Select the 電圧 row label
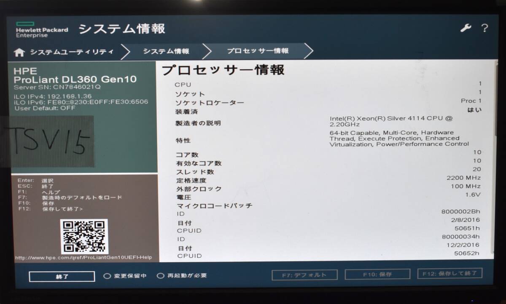506x304 pixels. click(184, 197)
